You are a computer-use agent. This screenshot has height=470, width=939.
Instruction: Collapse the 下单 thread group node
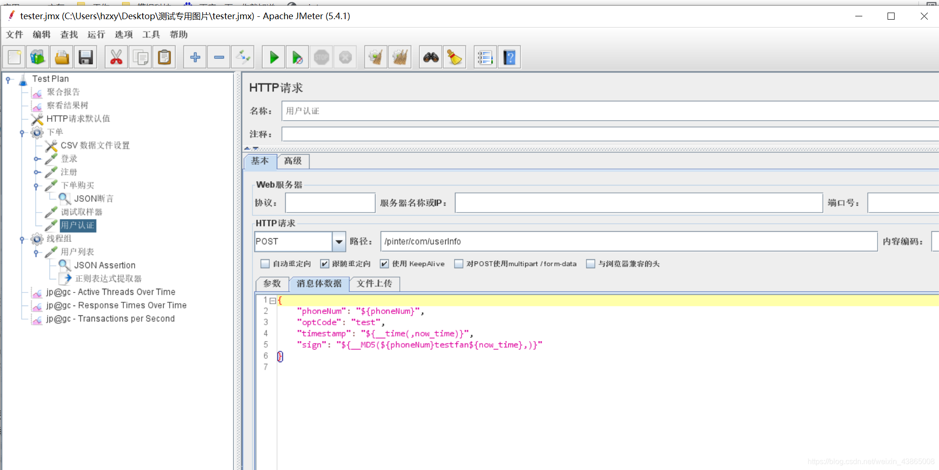(22, 133)
